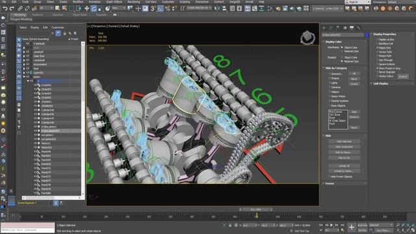Open the Rendering menu
This screenshot has width=416, height=234.
tap(133, 1)
